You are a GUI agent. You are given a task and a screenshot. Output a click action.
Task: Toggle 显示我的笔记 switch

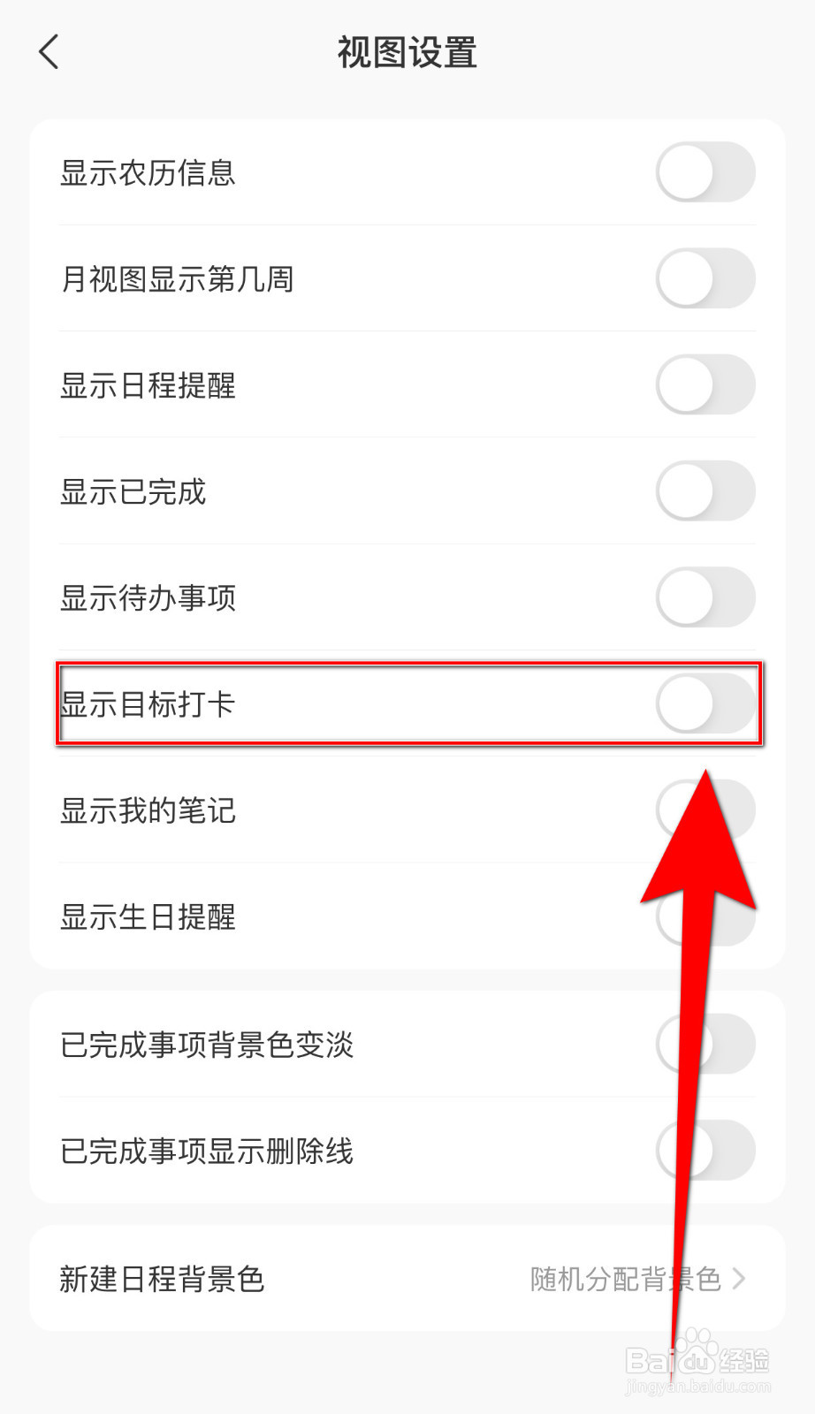(x=705, y=810)
